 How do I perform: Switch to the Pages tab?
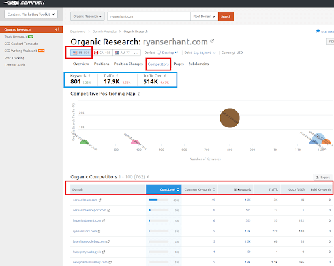tap(179, 64)
